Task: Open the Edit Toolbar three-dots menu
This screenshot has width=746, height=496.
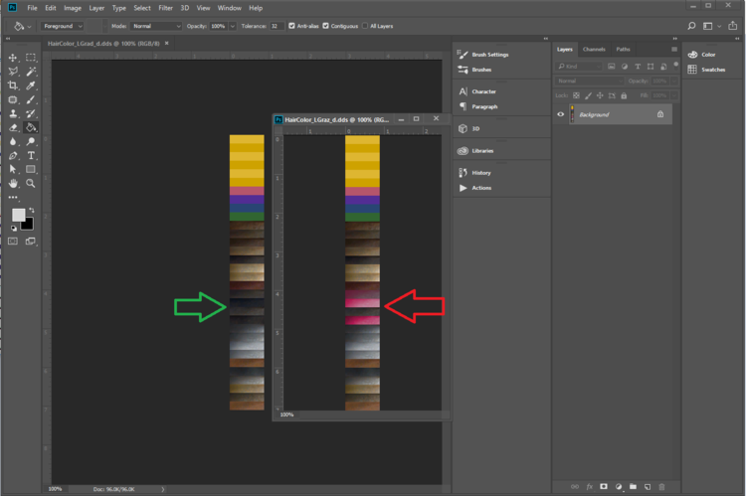Action: pos(13,197)
